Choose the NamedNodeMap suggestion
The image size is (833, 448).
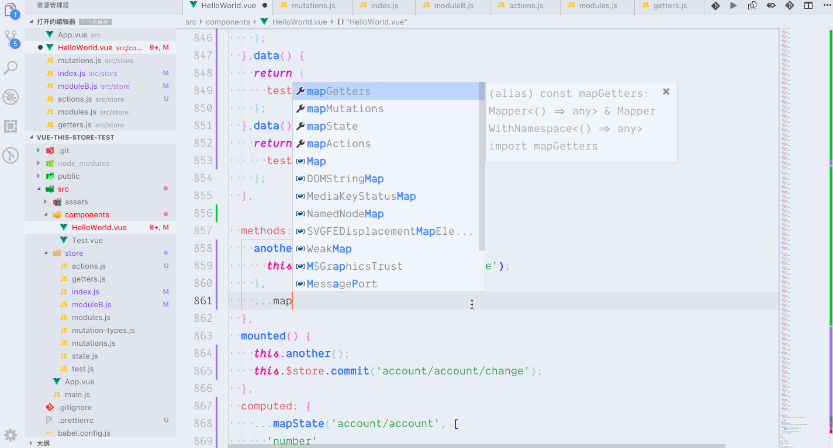[386, 214]
